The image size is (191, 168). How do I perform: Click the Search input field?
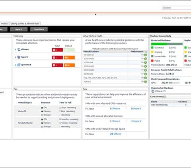[176, 8]
